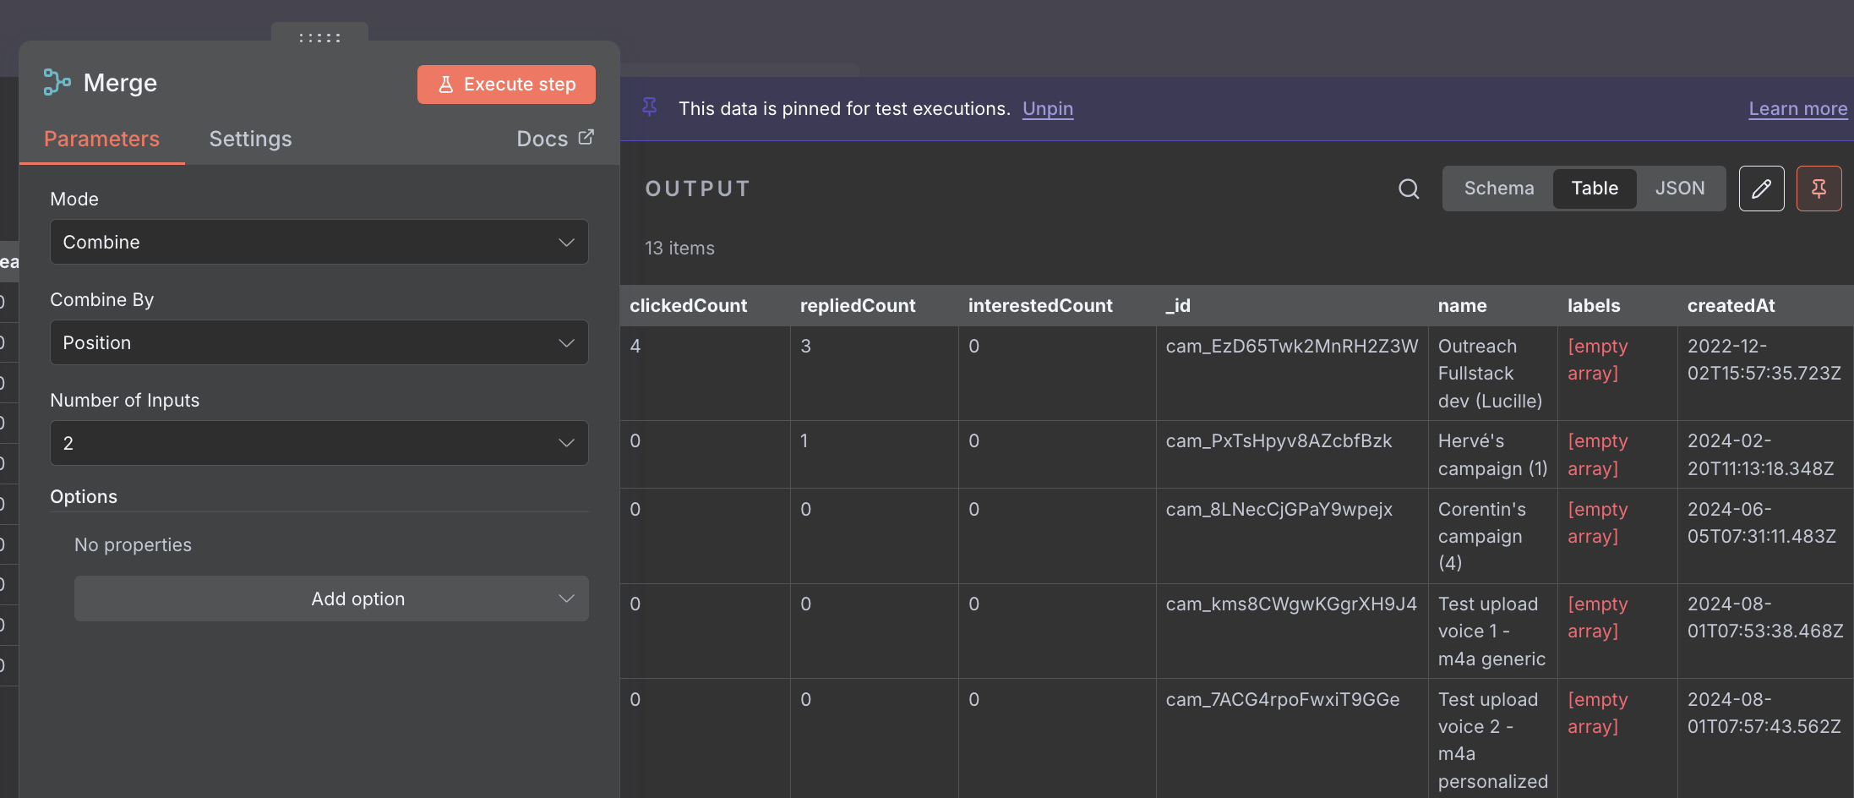Click the pin icon in the pinned-data banner

click(x=649, y=108)
